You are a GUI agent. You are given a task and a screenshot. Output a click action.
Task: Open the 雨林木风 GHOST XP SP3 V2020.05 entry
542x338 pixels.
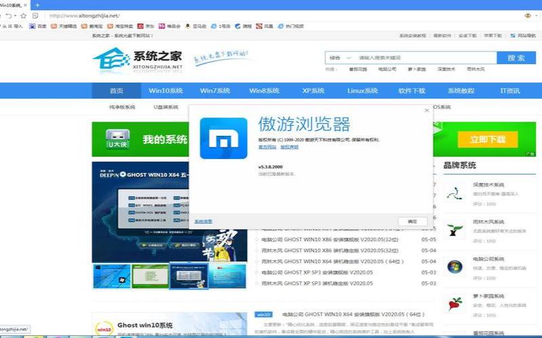317,283
